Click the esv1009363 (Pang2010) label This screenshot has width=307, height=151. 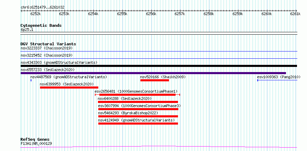(279, 77)
